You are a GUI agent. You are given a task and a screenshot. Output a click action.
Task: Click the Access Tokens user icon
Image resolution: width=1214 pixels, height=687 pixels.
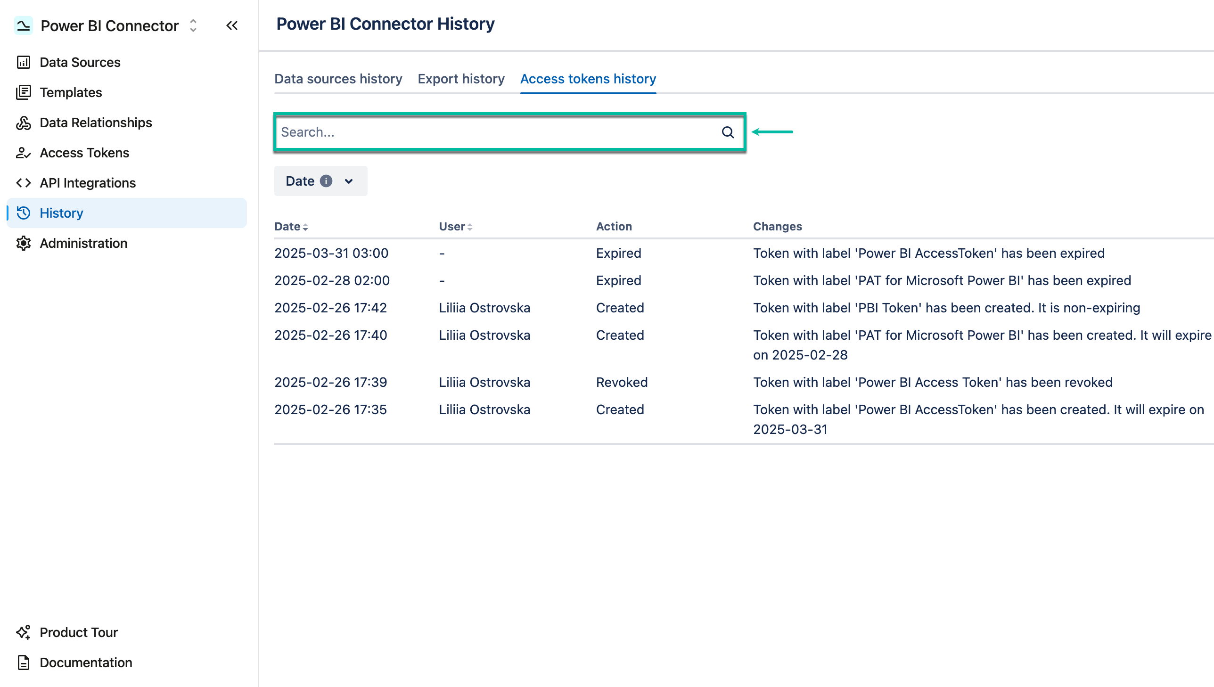[23, 153]
